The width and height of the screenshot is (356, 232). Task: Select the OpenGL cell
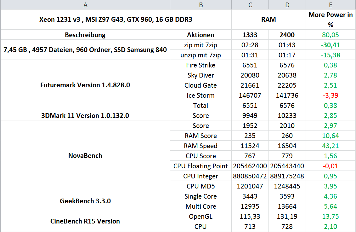point(201,216)
